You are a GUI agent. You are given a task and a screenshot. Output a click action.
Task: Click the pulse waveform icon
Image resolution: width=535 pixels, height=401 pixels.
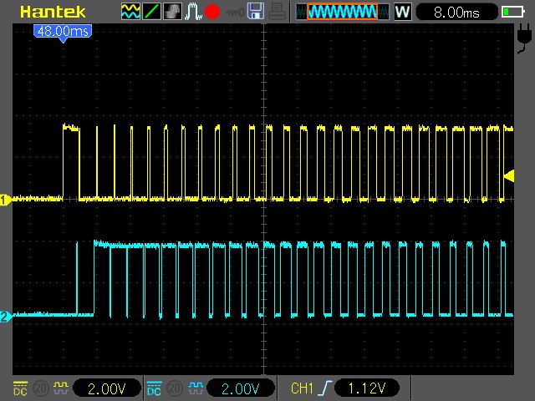pyautogui.click(x=193, y=12)
